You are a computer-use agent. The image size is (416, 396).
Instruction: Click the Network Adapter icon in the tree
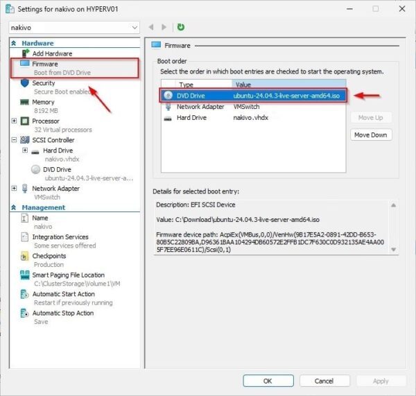point(25,189)
